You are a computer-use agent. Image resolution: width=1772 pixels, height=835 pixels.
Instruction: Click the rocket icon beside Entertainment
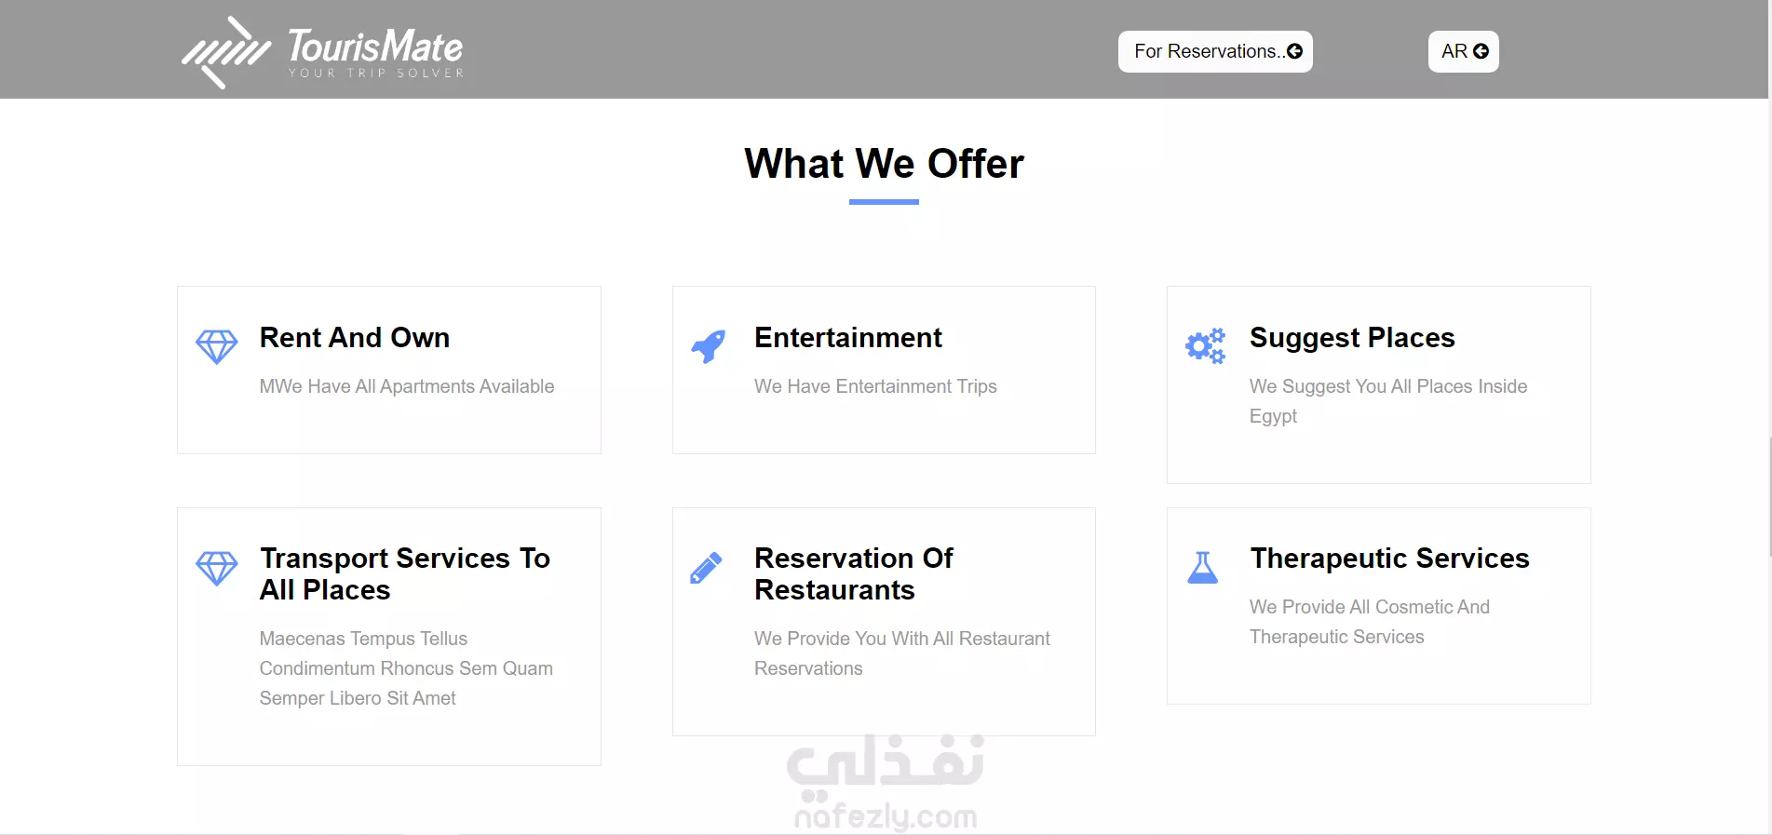(709, 346)
